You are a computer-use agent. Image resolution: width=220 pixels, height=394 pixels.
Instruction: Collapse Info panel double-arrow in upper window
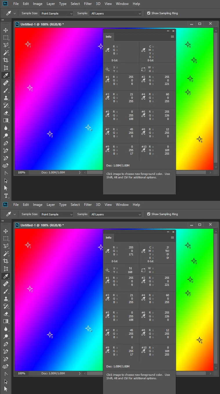168,31
